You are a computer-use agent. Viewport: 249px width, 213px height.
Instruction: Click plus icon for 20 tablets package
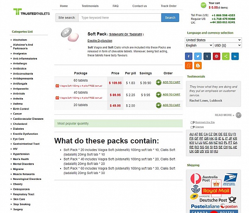159,105
